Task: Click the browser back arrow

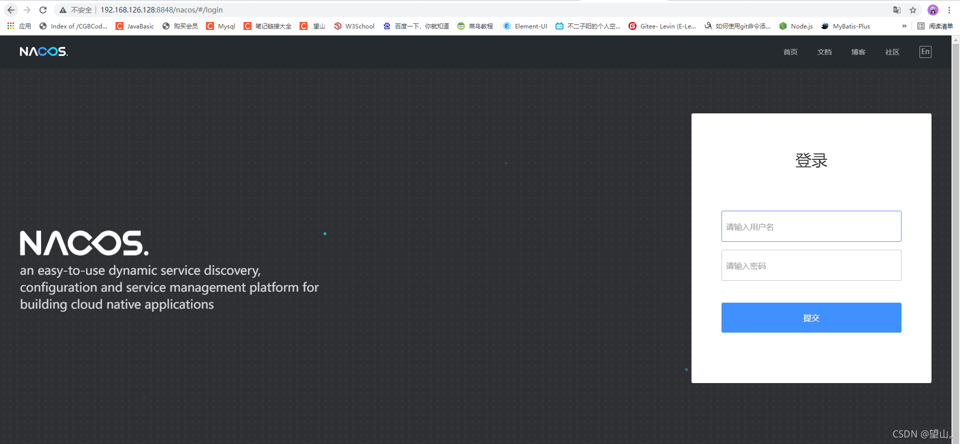Action: pos(11,10)
